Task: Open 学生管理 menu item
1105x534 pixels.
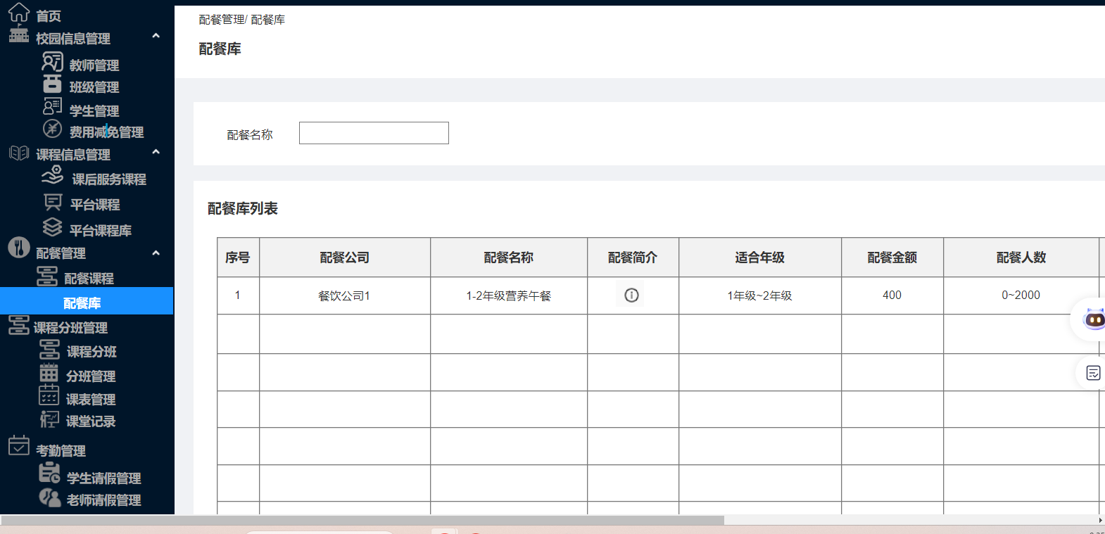Action: [x=94, y=111]
